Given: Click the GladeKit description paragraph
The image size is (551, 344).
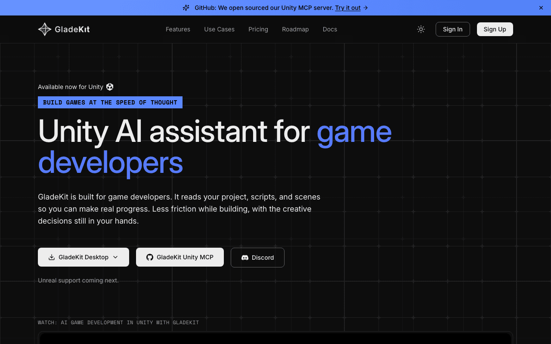Looking at the screenshot, I should point(179,209).
